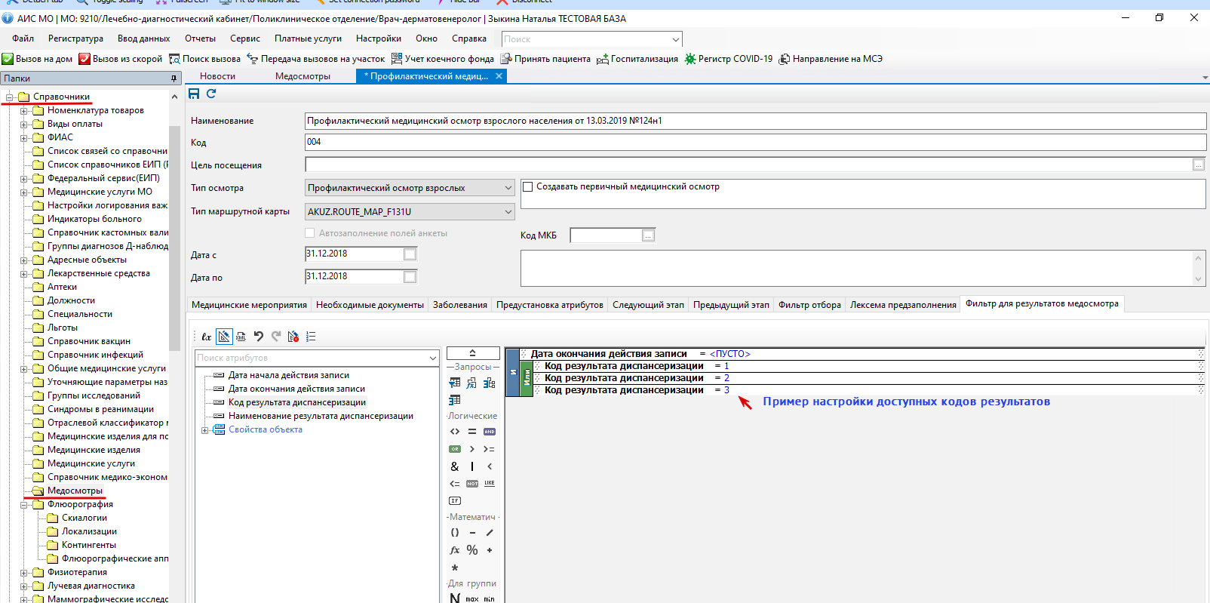
Task: Open the 'Регистратура' menu
Action: coord(75,38)
